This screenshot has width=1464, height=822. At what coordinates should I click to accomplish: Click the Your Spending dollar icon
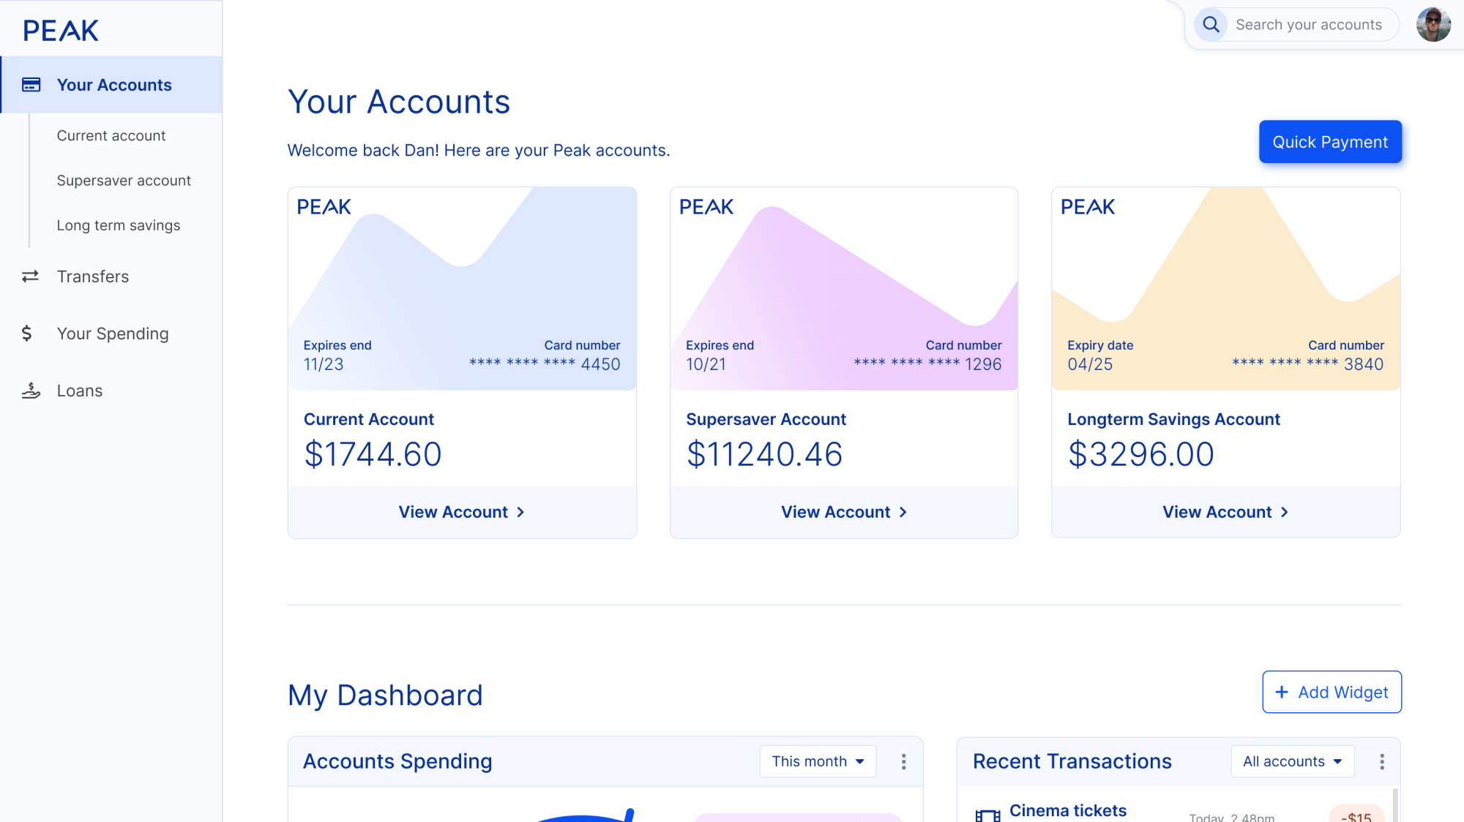pyautogui.click(x=27, y=333)
